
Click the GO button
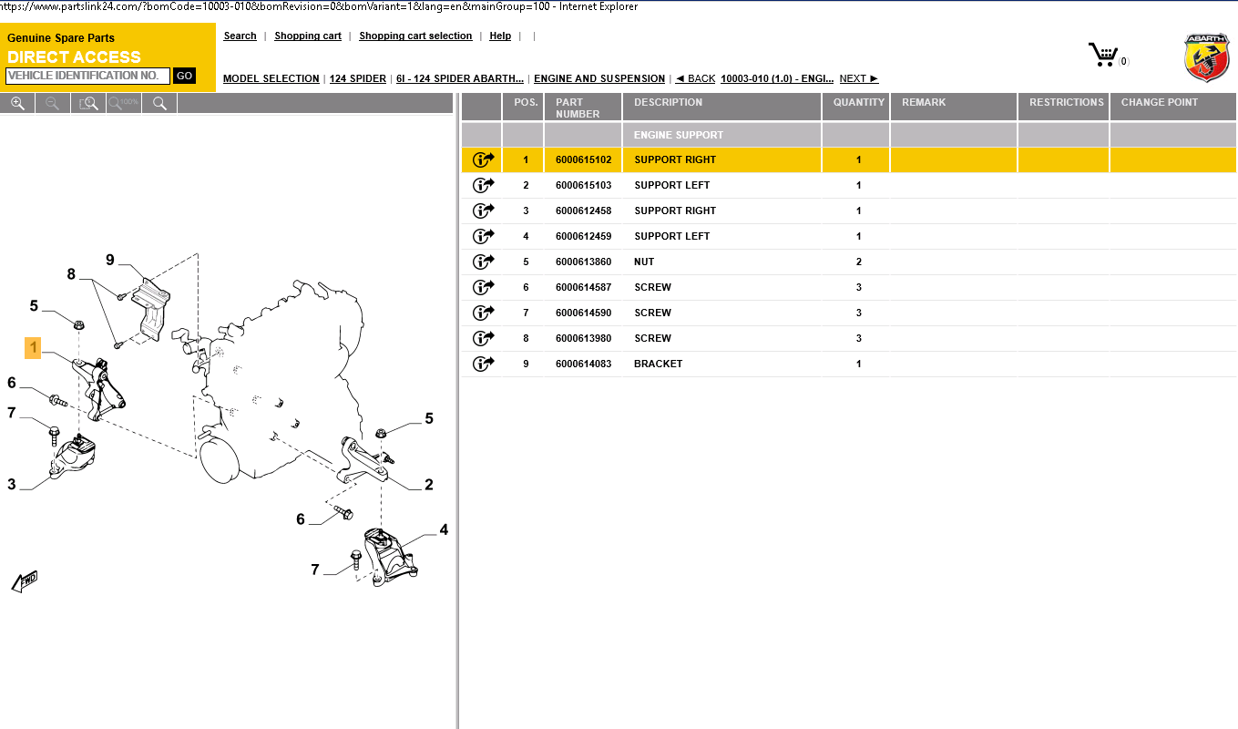coord(185,76)
